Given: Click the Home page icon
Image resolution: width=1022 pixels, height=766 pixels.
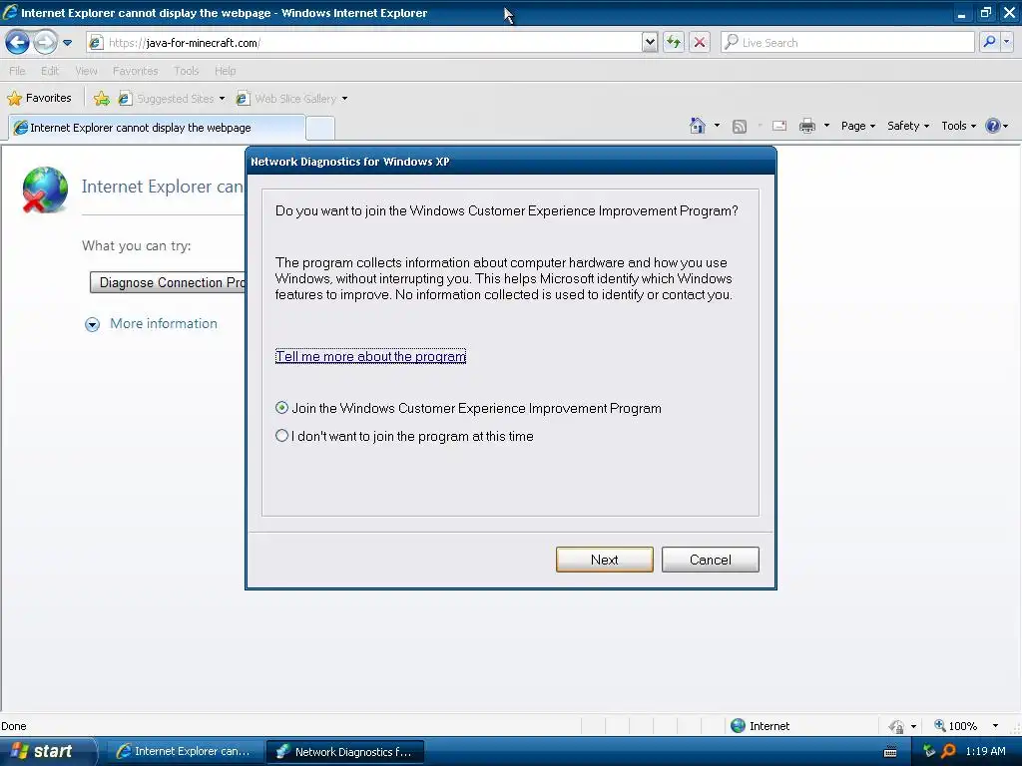Looking at the screenshot, I should pyautogui.click(x=698, y=126).
